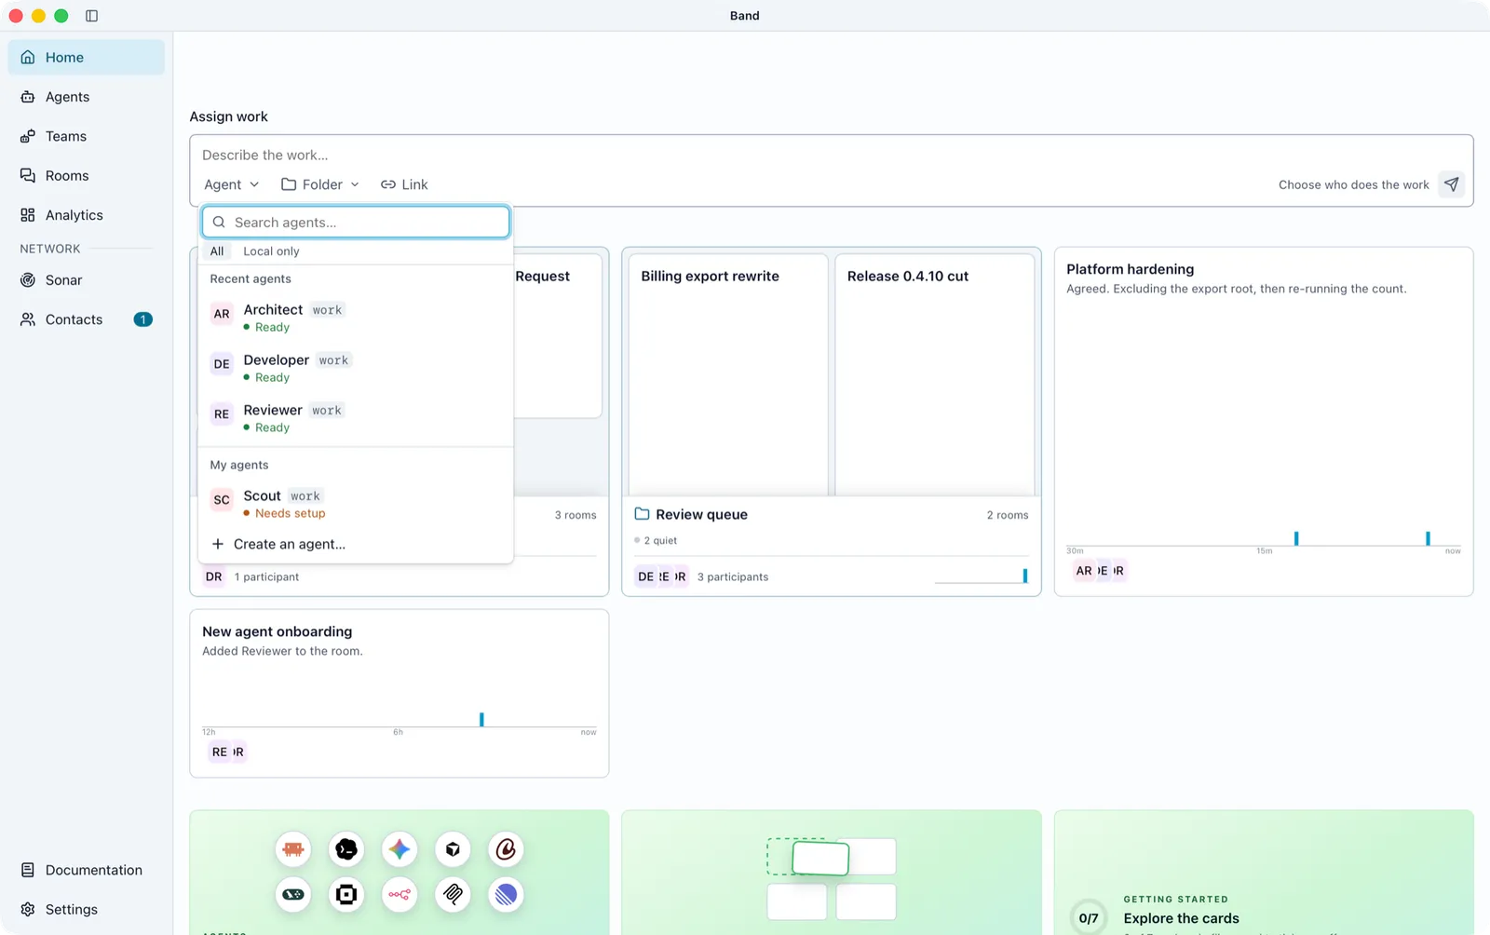Screen dimensions: 1490x935
Task: Click the Describe the work field
Action: [x=831, y=155]
